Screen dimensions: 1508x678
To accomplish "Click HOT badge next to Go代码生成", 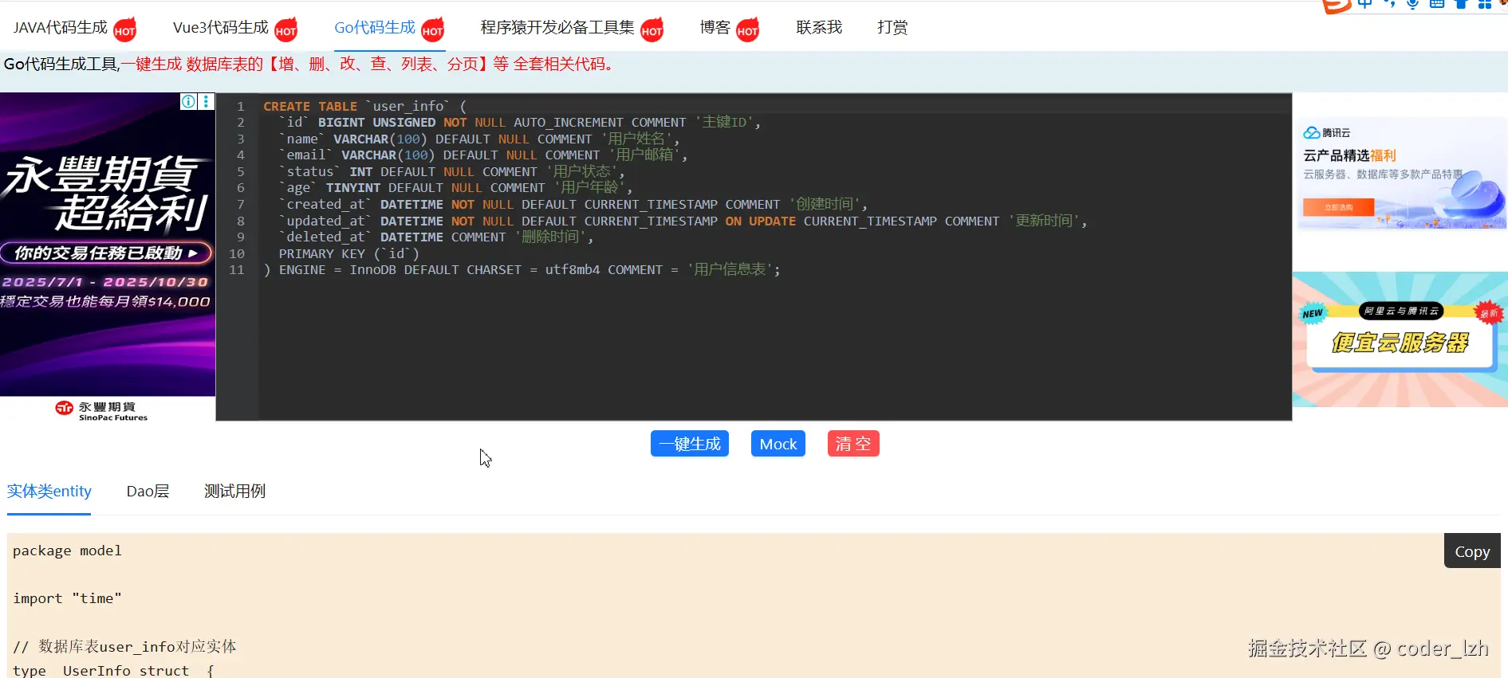I will 432,31.
